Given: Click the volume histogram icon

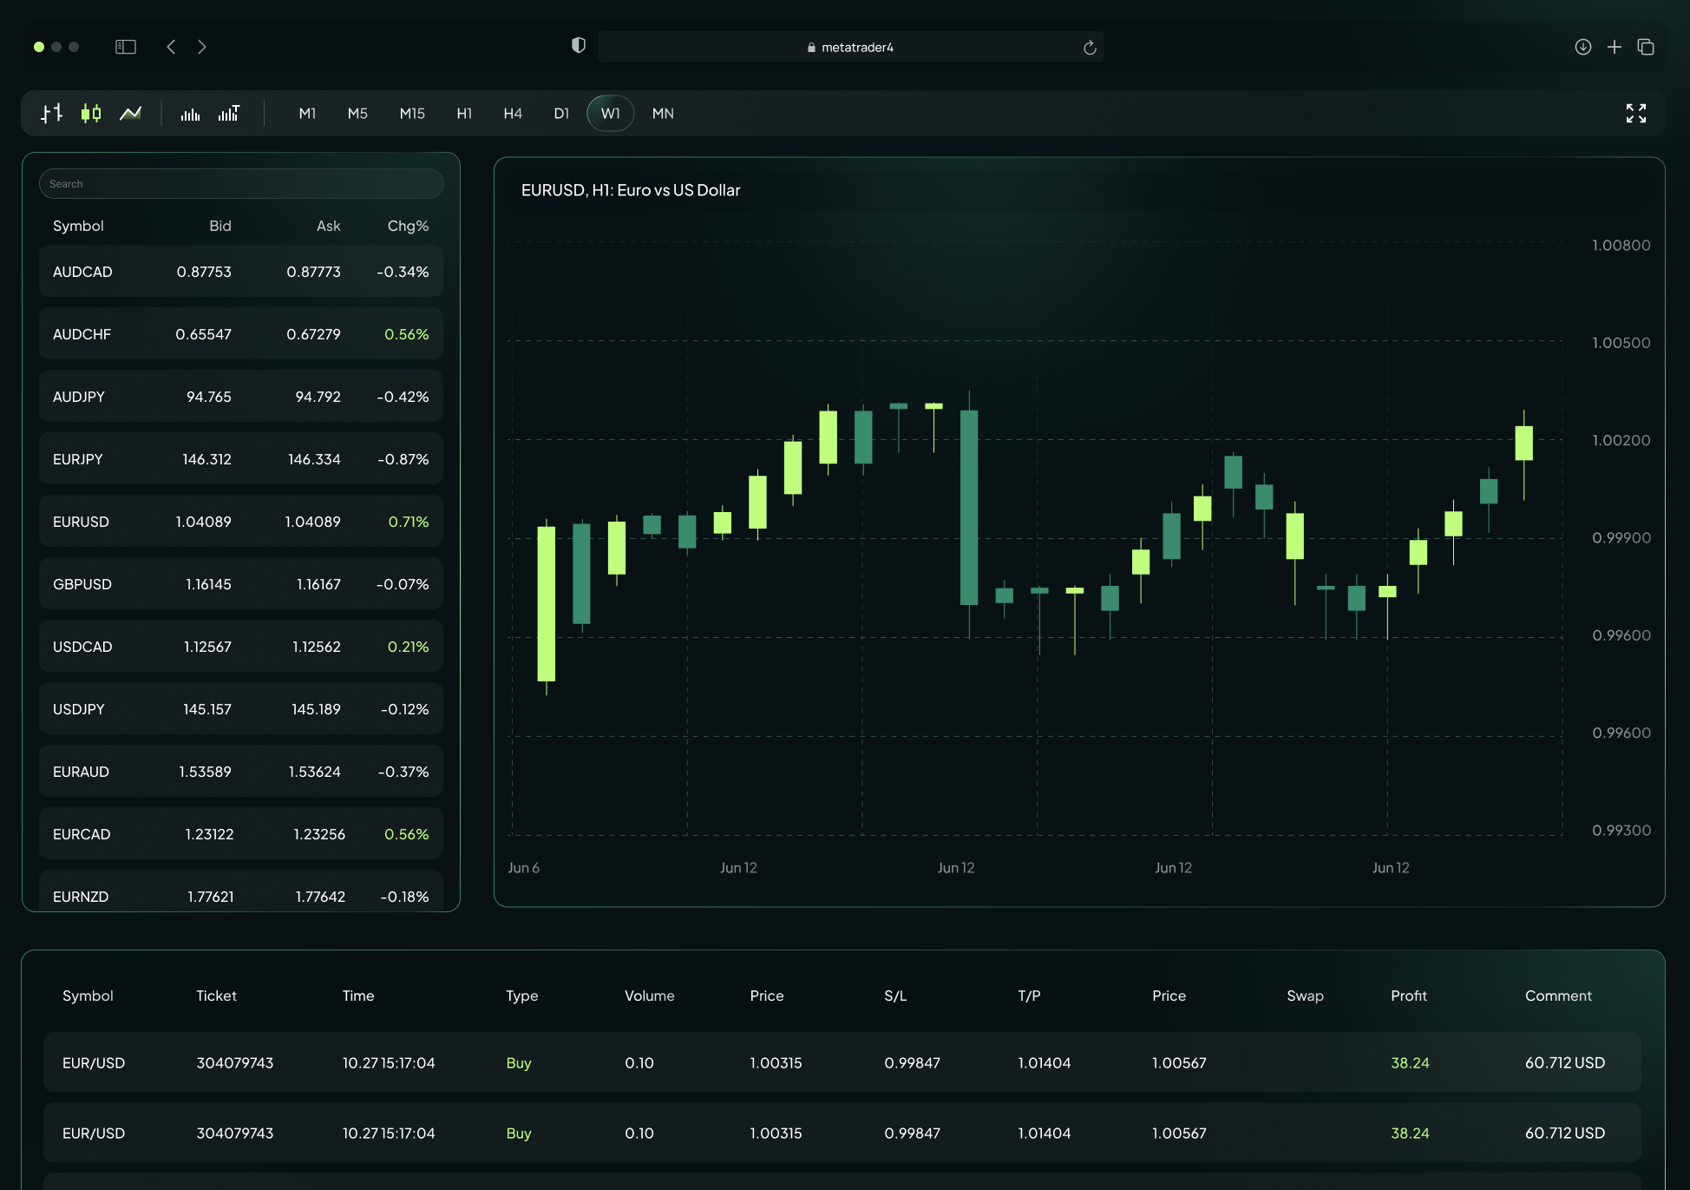Looking at the screenshot, I should coord(189,113).
